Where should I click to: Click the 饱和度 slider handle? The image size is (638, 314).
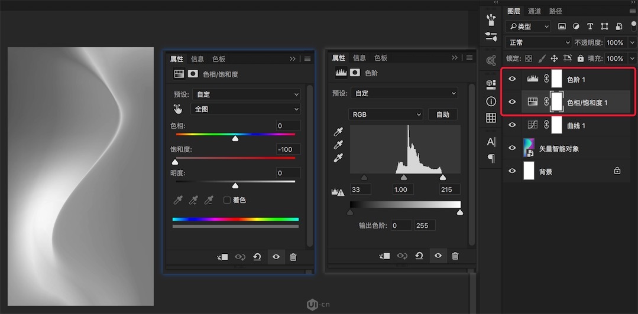(175, 162)
